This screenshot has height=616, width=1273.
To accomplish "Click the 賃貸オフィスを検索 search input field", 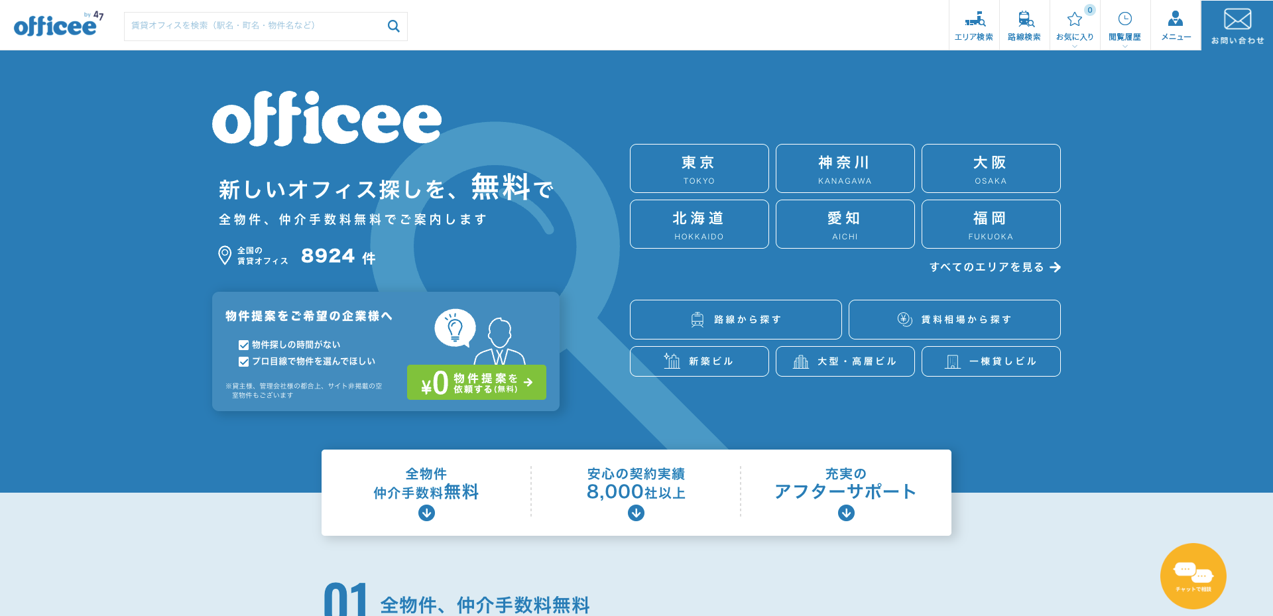I will [255, 26].
